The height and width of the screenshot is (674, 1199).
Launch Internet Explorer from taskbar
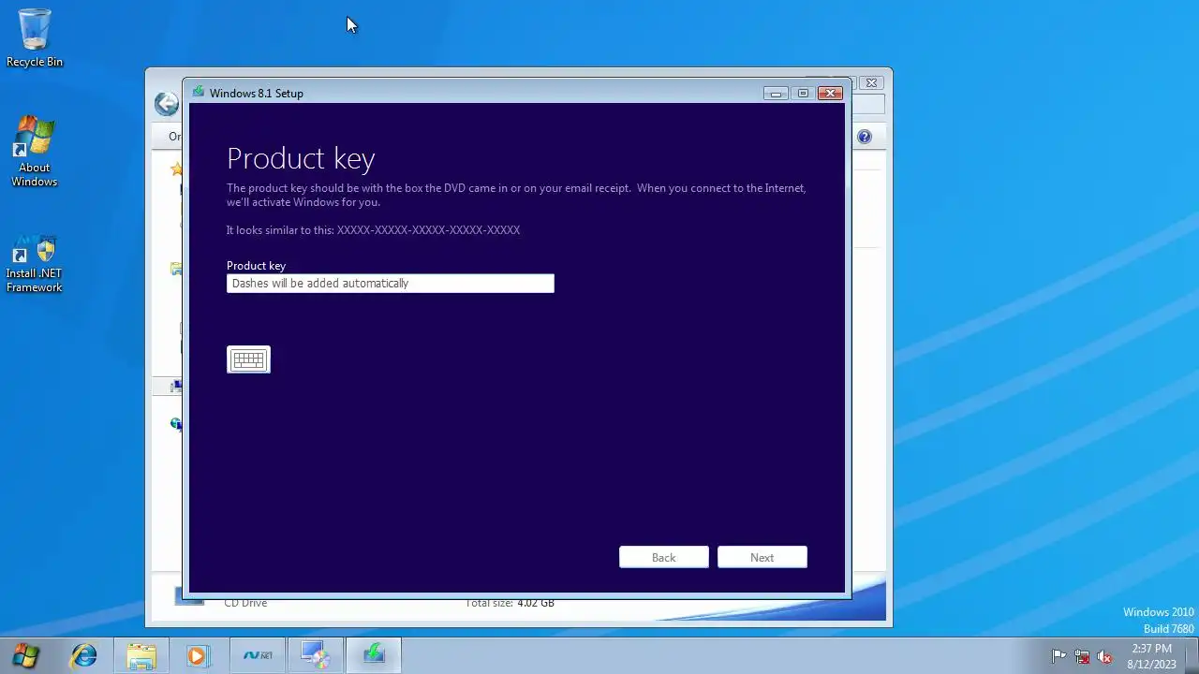pyautogui.click(x=84, y=655)
